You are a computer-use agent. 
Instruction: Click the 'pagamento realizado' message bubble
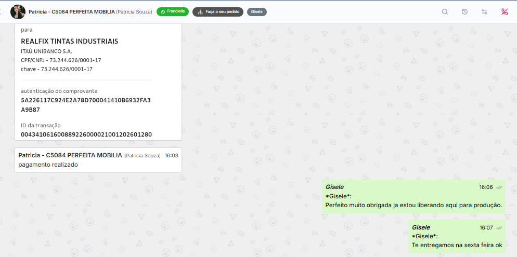pyautogui.click(x=98, y=160)
